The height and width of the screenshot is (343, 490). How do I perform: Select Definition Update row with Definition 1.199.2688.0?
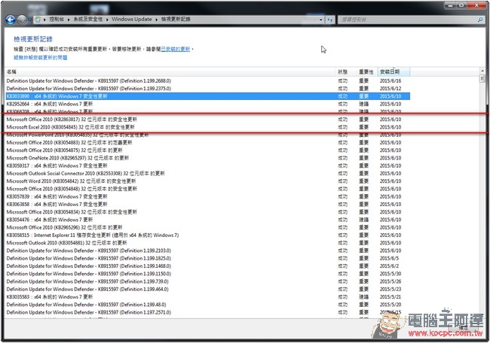click(x=208, y=80)
